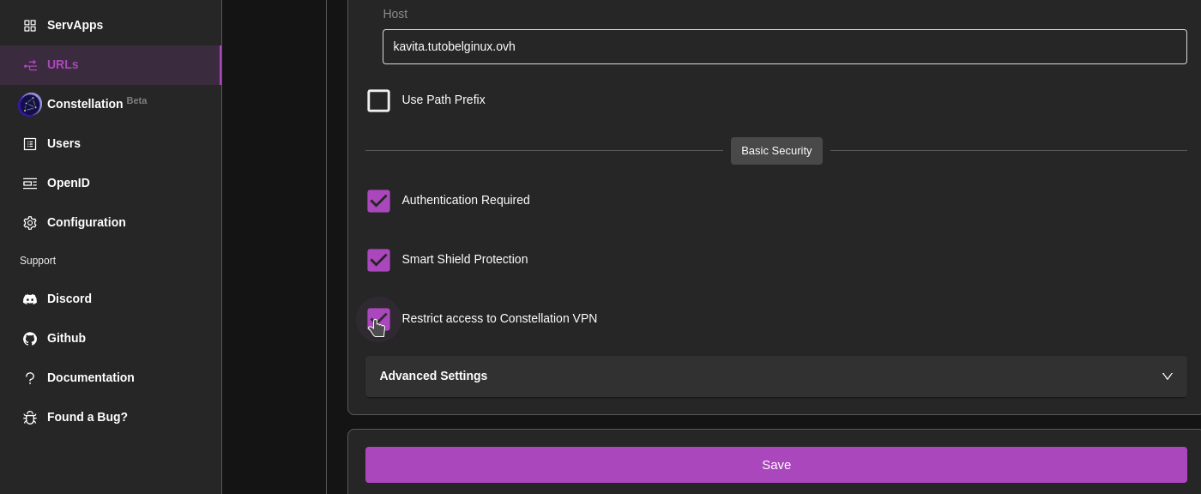Click the ServApps grid icon
The width and height of the screenshot is (1201, 494).
pyautogui.click(x=30, y=26)
